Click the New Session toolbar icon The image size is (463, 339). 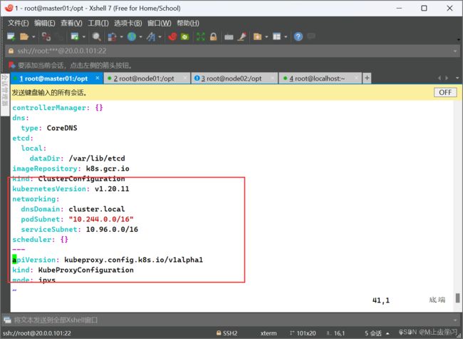coord(11,36)
